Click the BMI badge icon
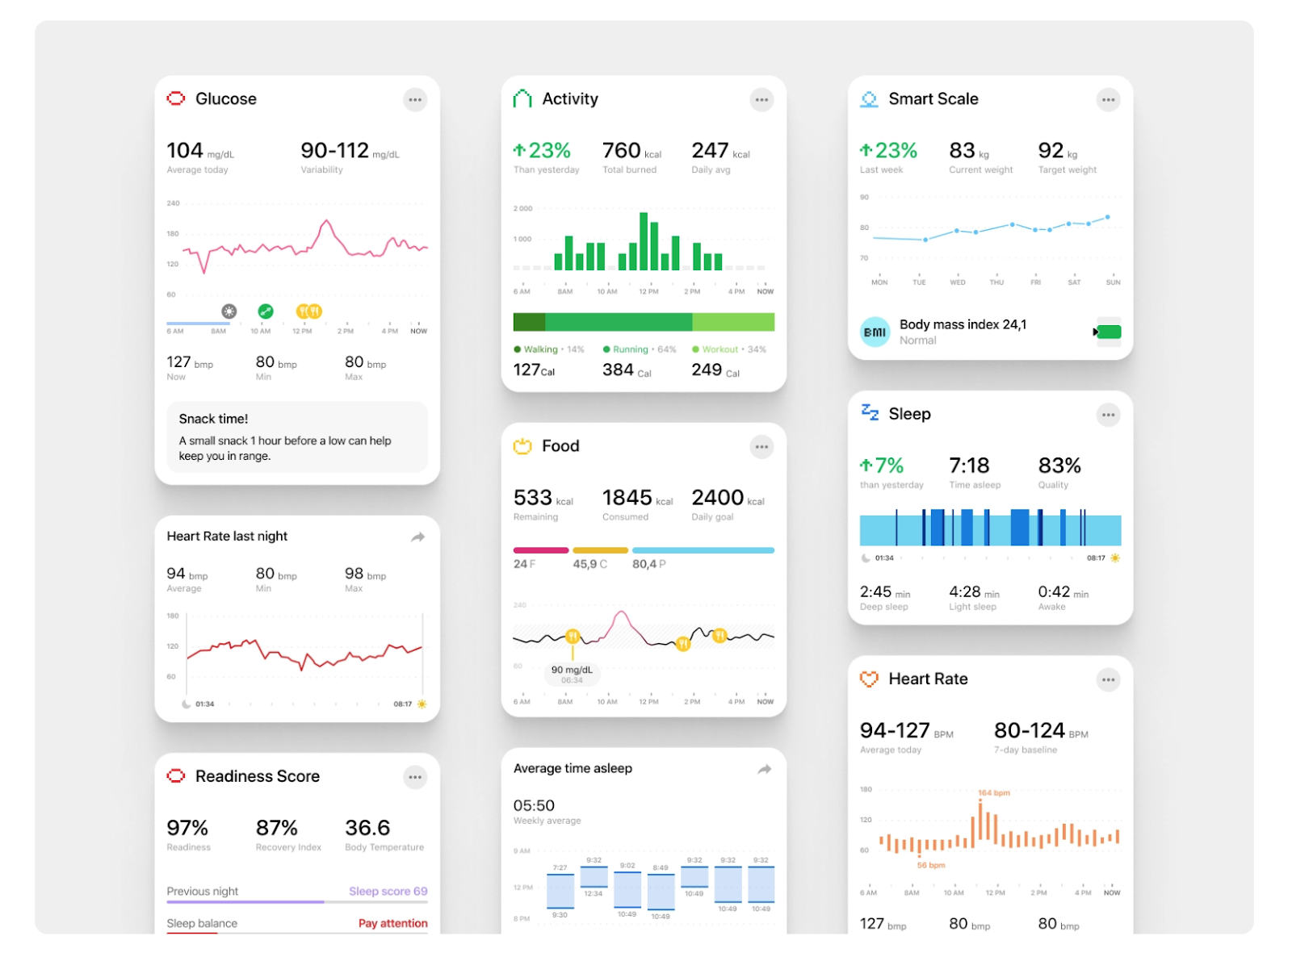 click(x=875, y=332)
